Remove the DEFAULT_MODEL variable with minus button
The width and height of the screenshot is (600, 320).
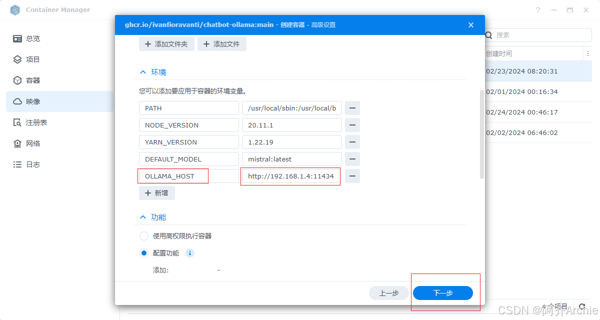click(352, 159)
